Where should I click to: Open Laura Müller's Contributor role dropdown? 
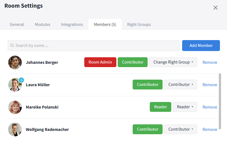pyautogui.click(x=181, y=85)
